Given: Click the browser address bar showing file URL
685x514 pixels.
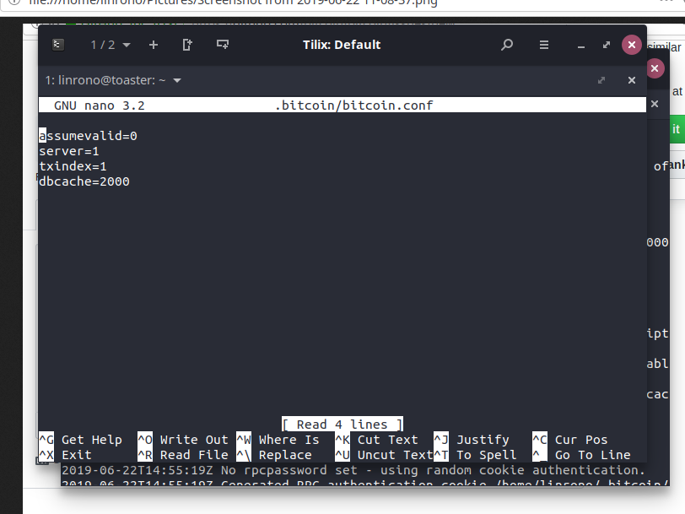Looking at the screenshot, I should tap(253, 3).
